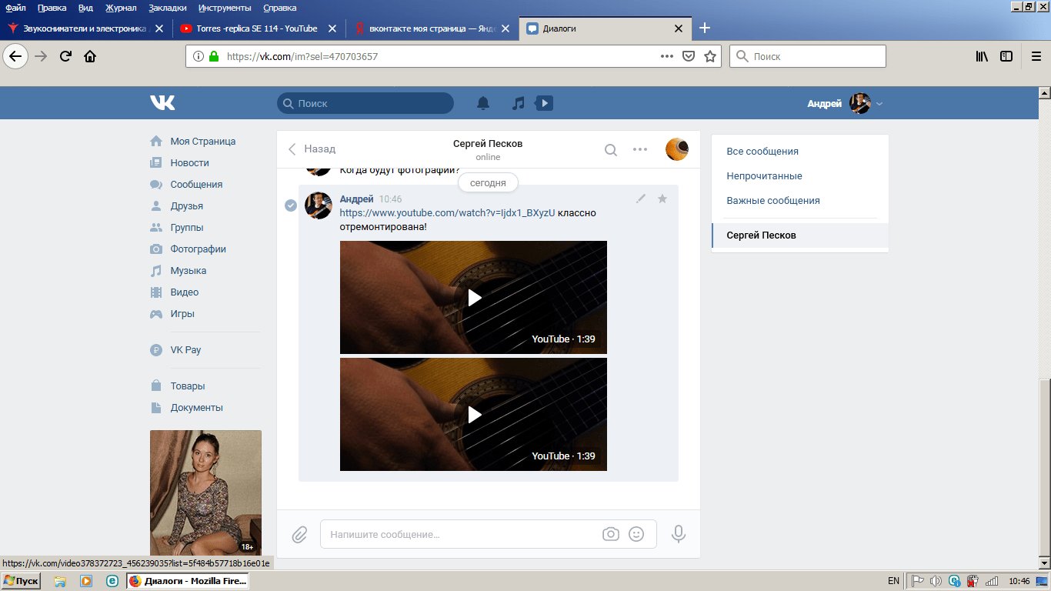Open conversation actions three-dots menu
The width and height of the screenshot is (1051, 591).
pos(639,150)
